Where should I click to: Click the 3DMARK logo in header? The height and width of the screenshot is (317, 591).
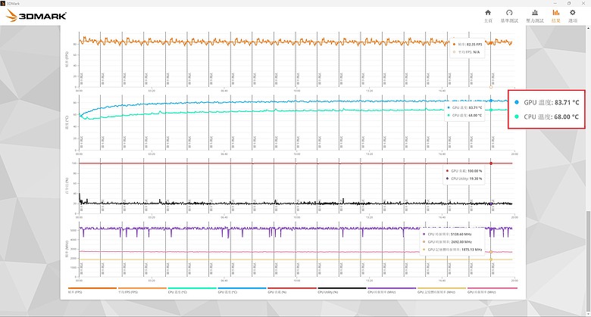36,15
